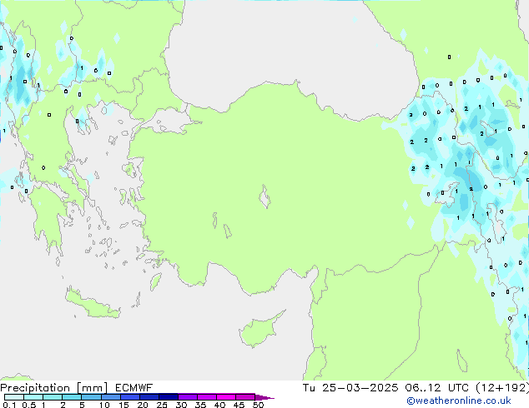This screenshot has height=408, width=529.
Task: Click the island of Crete on the map
Action: pos(93,304)
